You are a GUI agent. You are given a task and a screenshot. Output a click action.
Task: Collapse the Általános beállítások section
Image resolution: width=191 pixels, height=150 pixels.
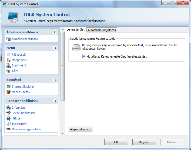55,32
